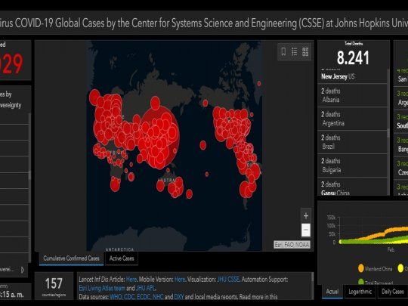
Task: Zoom in with the map plus button
Action: (x=306, y=216)
